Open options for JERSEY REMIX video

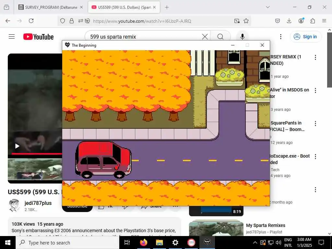click(x=315, y=57)
